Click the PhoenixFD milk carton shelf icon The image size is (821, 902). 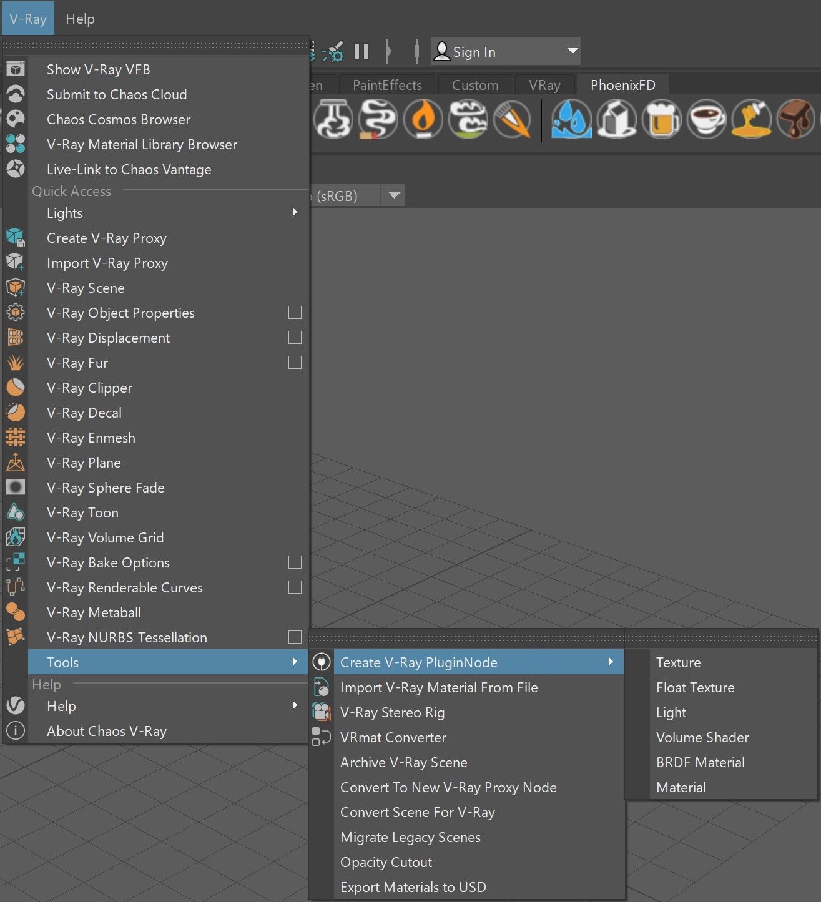pyautogui.click(x=617, y=119)
